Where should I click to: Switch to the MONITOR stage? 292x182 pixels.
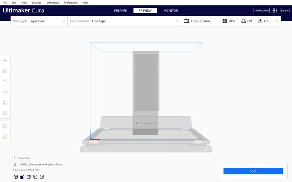point(171,11)
